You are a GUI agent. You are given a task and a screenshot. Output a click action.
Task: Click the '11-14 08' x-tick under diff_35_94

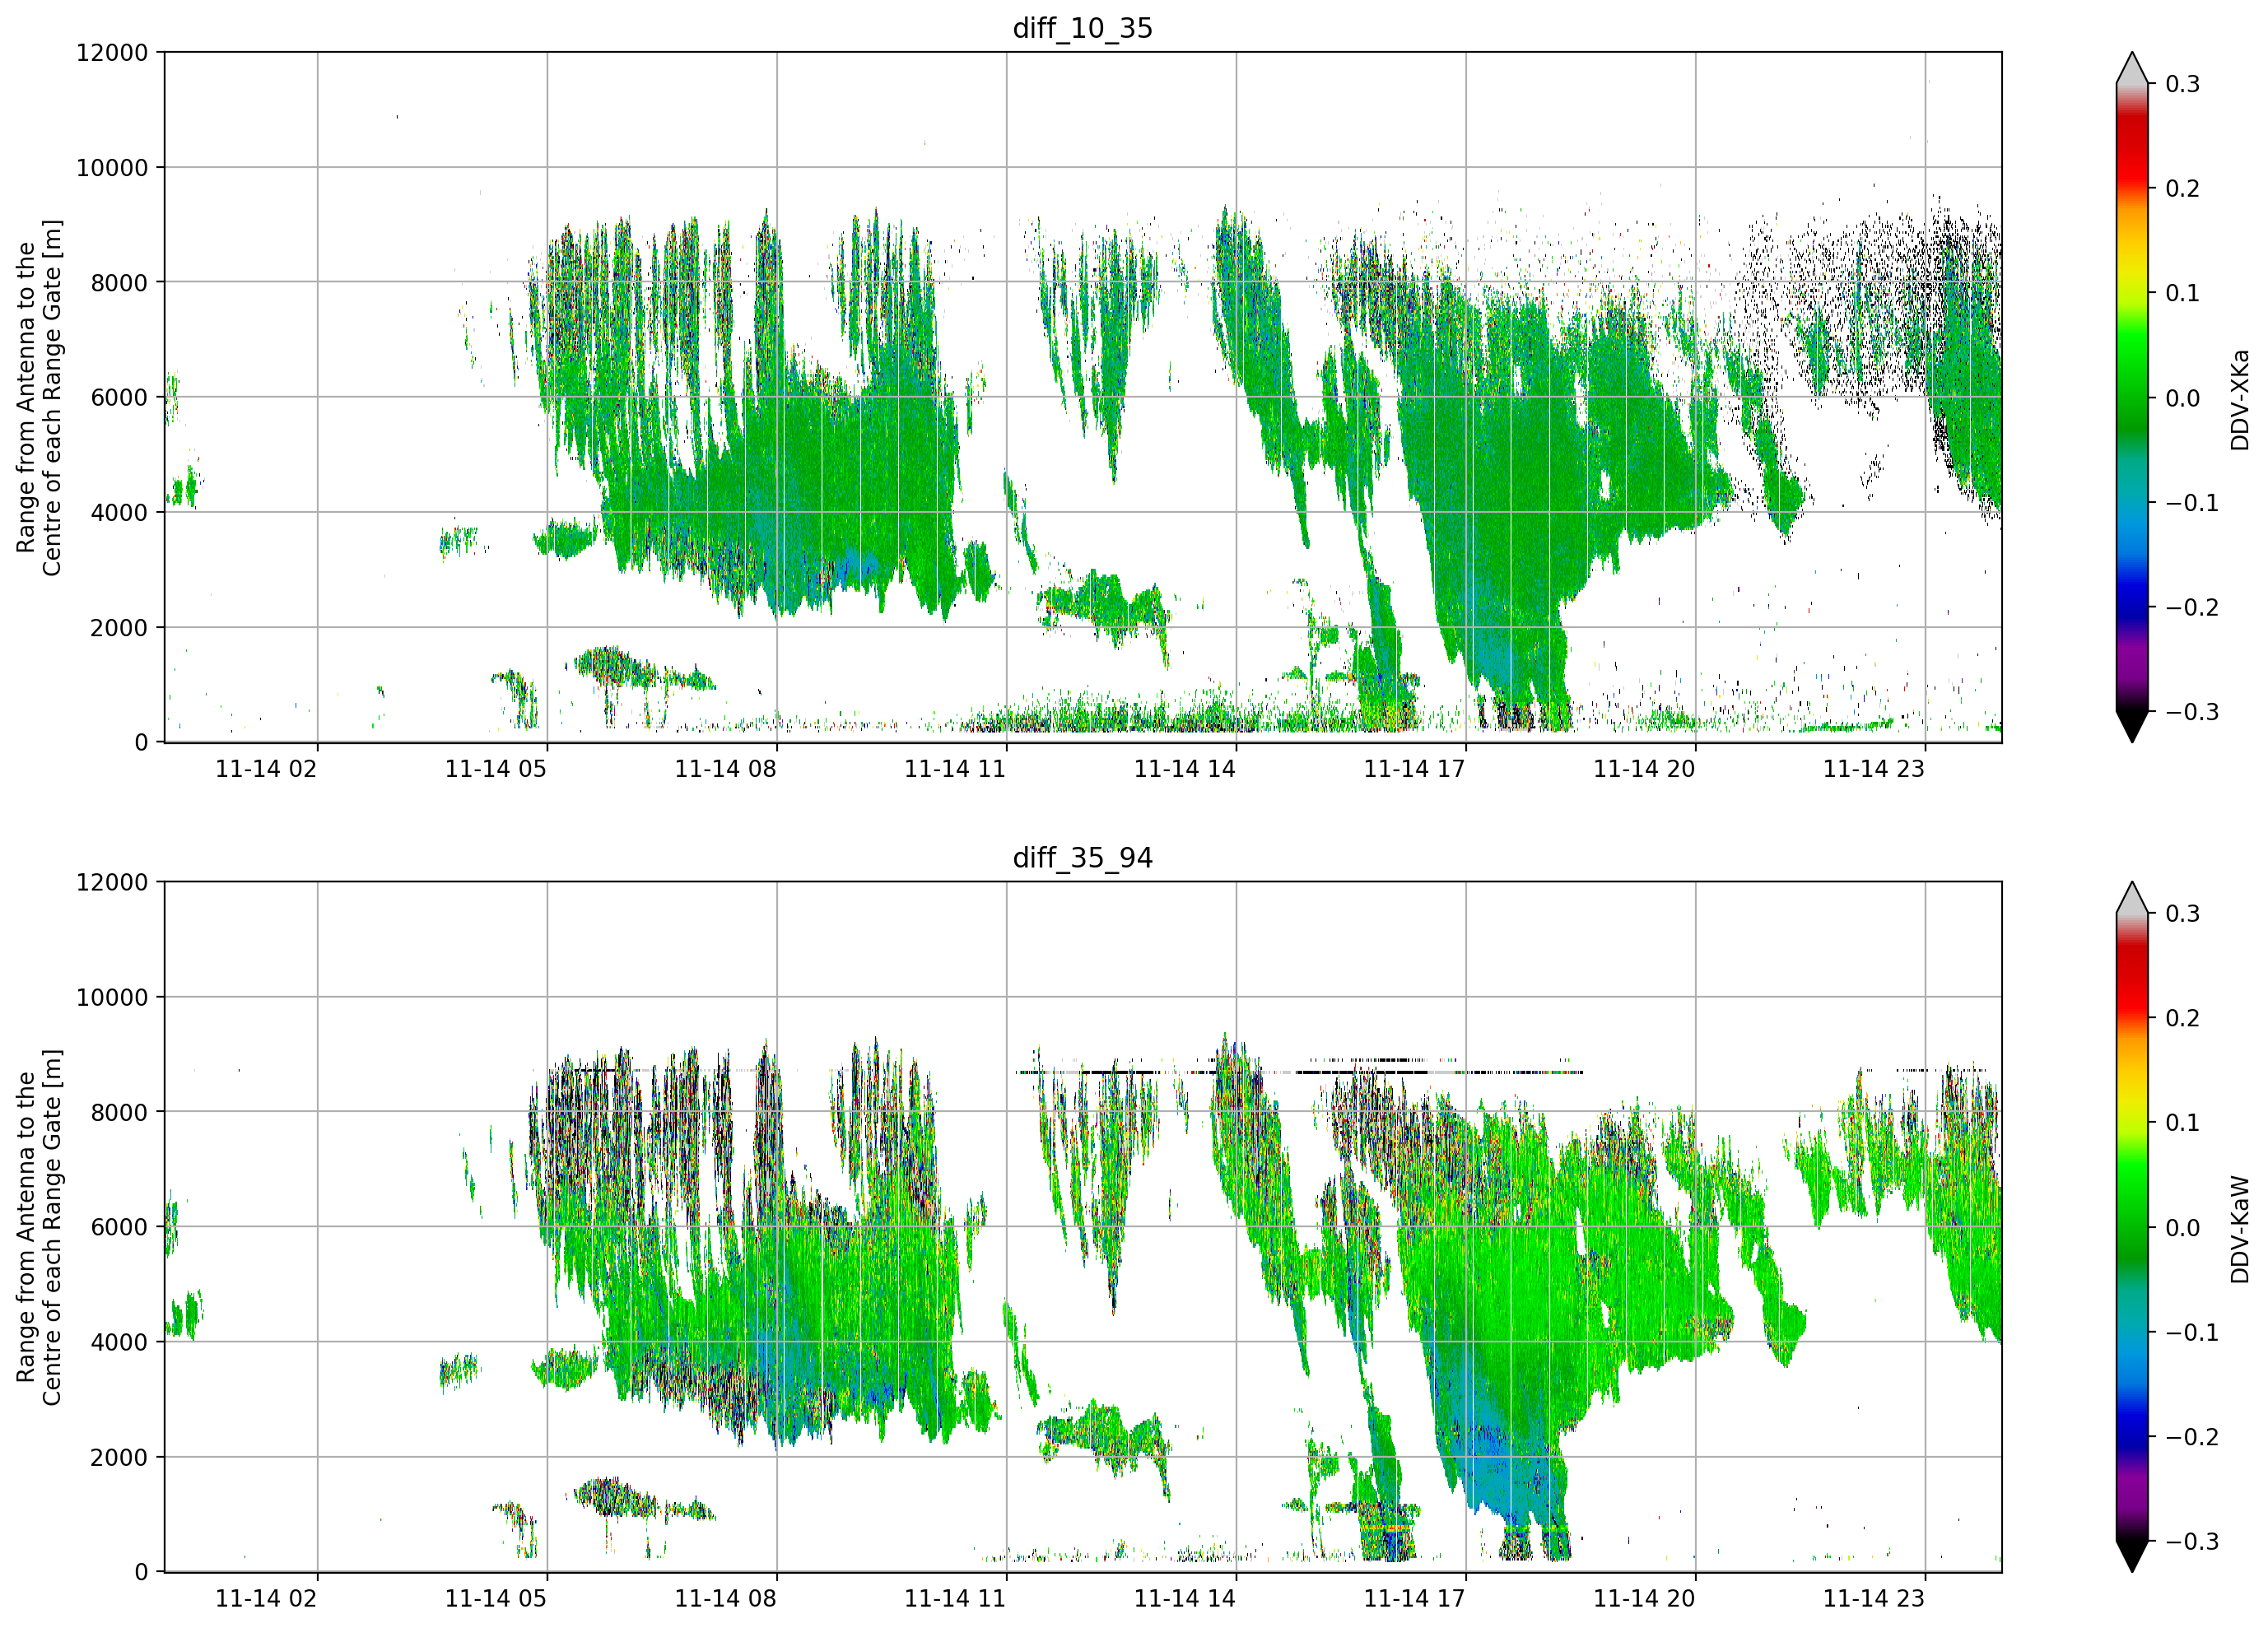pyautogui.click(x=725, y=1599)
